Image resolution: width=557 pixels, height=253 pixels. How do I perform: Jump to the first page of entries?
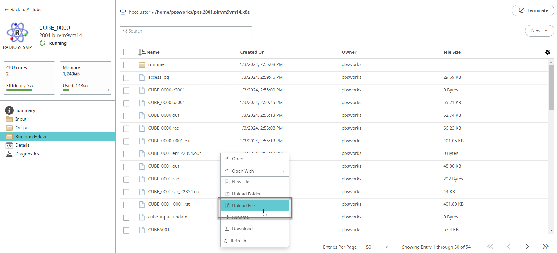point(490,247)
